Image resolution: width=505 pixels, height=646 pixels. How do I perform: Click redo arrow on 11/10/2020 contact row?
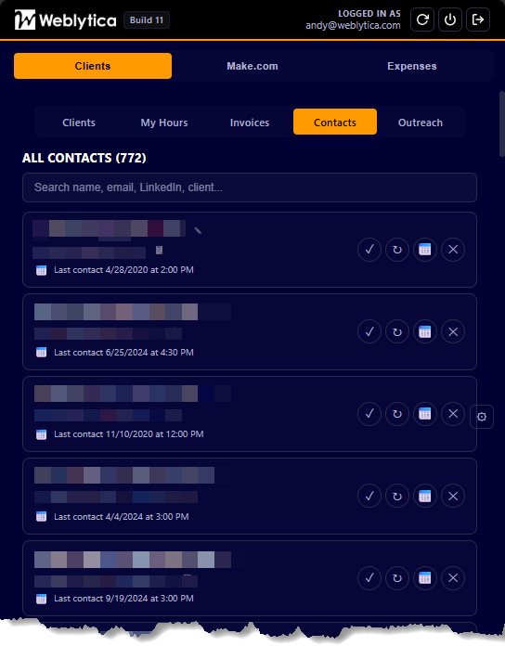click(x=397, y=414)
